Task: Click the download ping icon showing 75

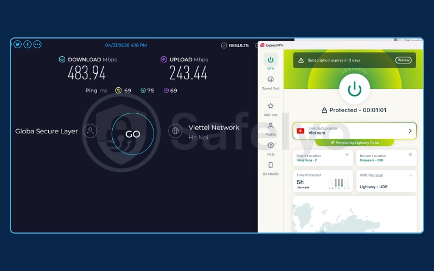Action: 143,91
